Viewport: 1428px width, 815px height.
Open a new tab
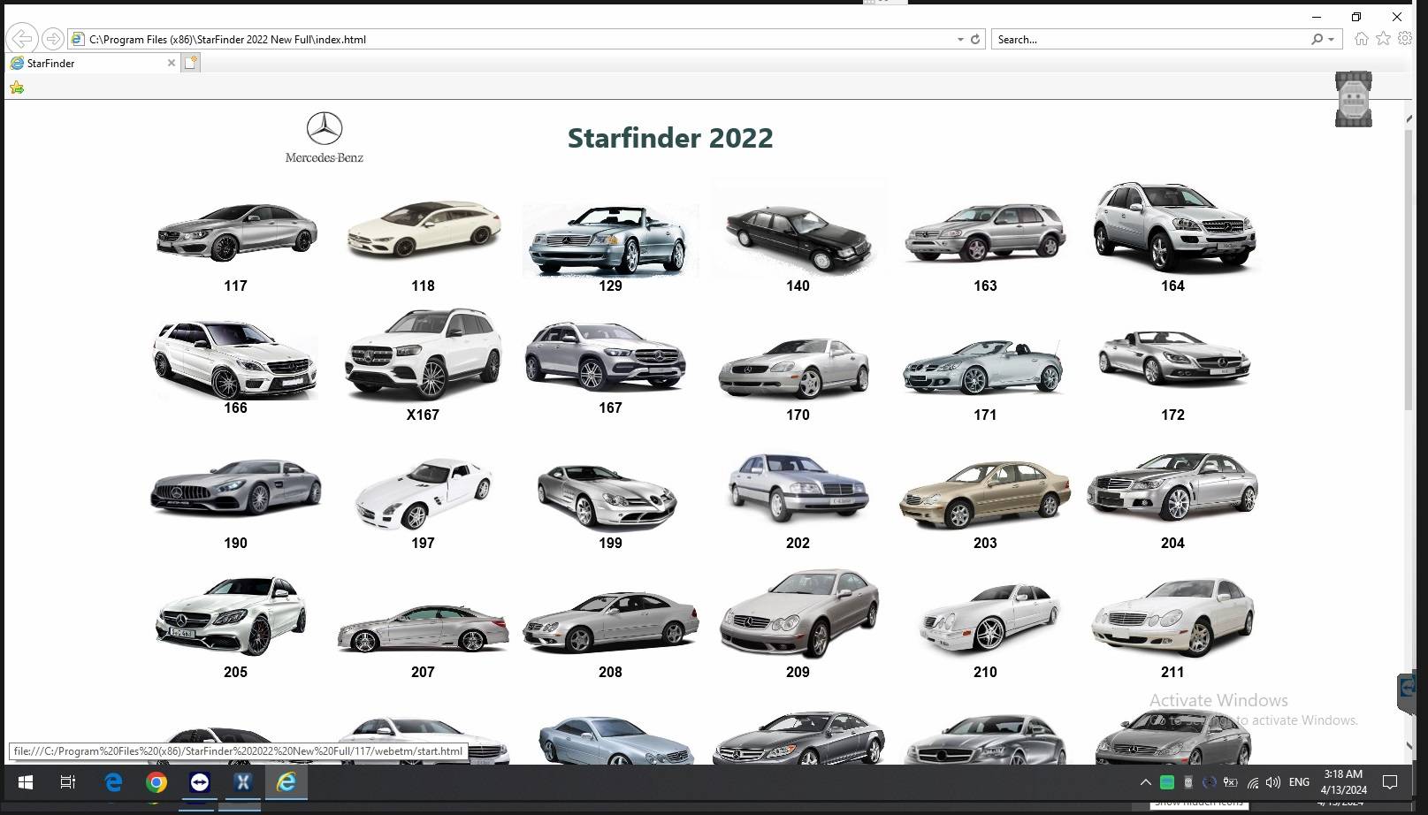[191, 63]
